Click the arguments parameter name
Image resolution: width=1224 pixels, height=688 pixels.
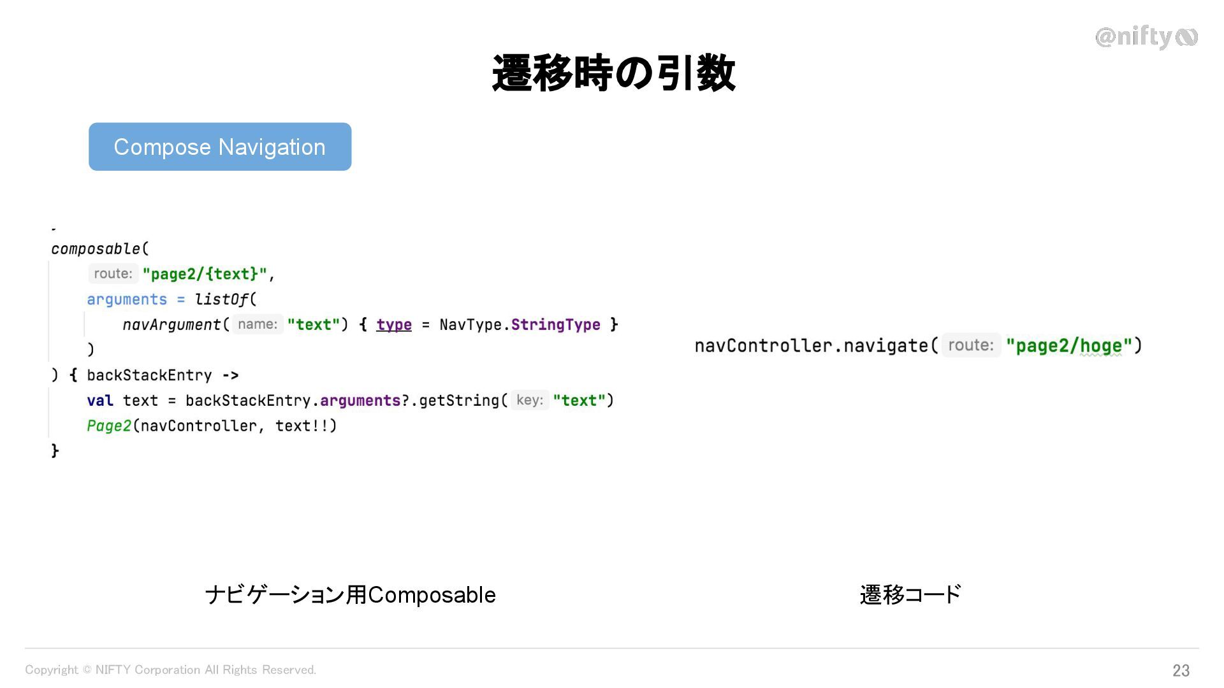127,299
